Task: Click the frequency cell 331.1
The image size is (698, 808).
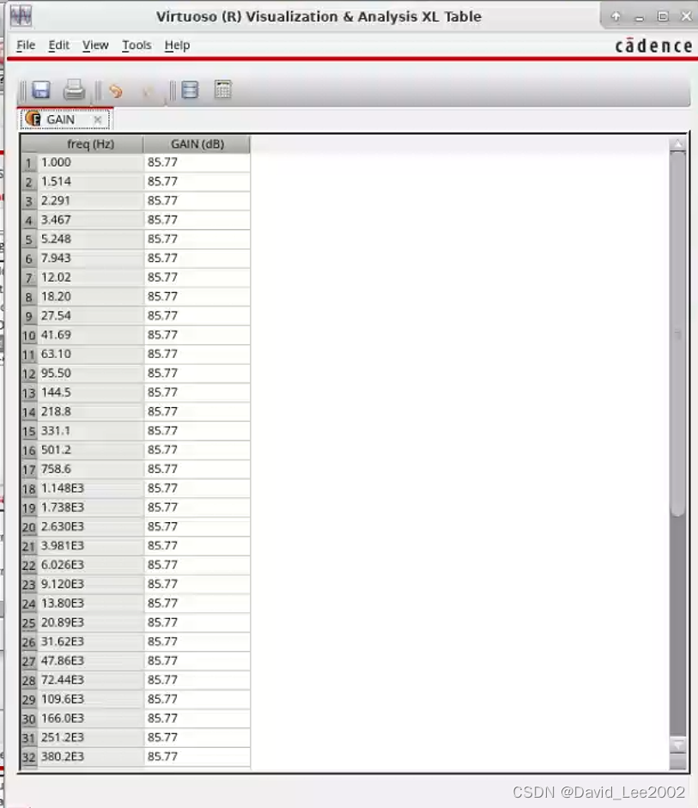Action: 91,430
